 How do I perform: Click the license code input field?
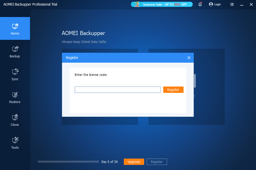coord(118,90)
